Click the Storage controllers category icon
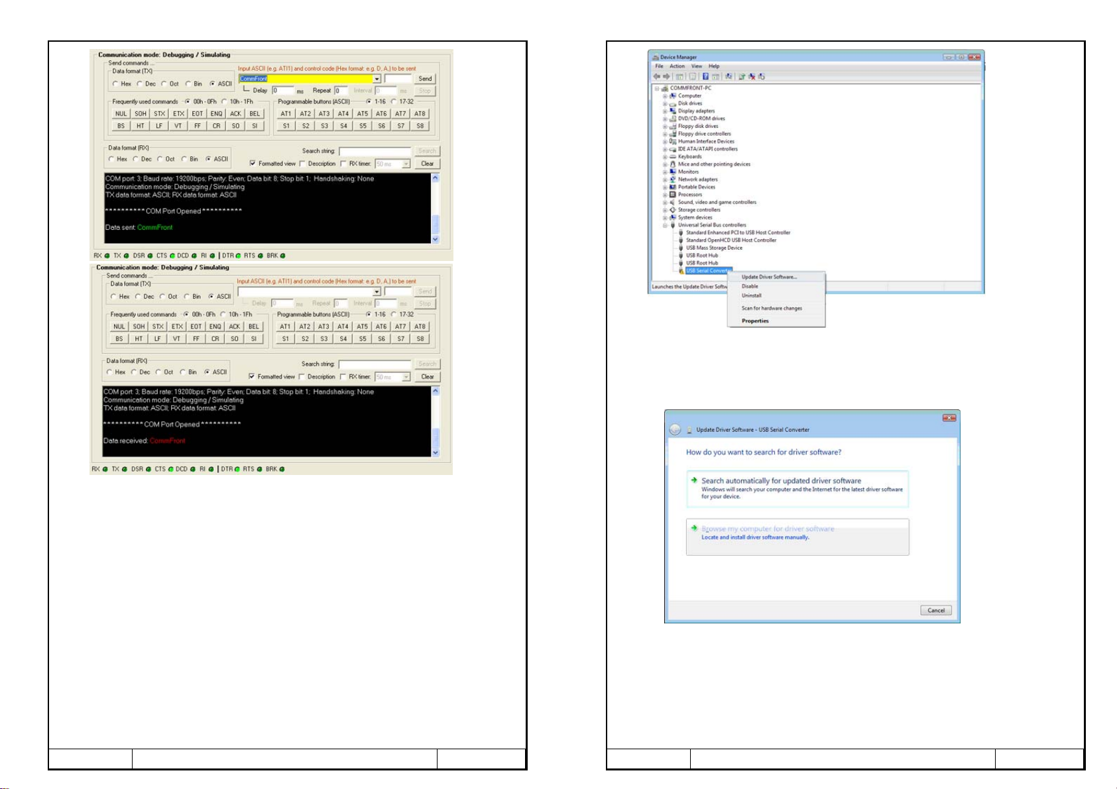The height and width of the screenshot is (789, 1117). point(673,210)
